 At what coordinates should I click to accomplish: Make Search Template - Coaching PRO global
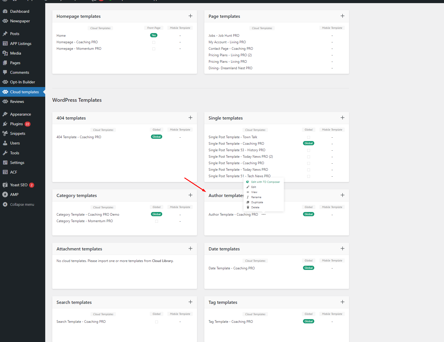(157, 322)
